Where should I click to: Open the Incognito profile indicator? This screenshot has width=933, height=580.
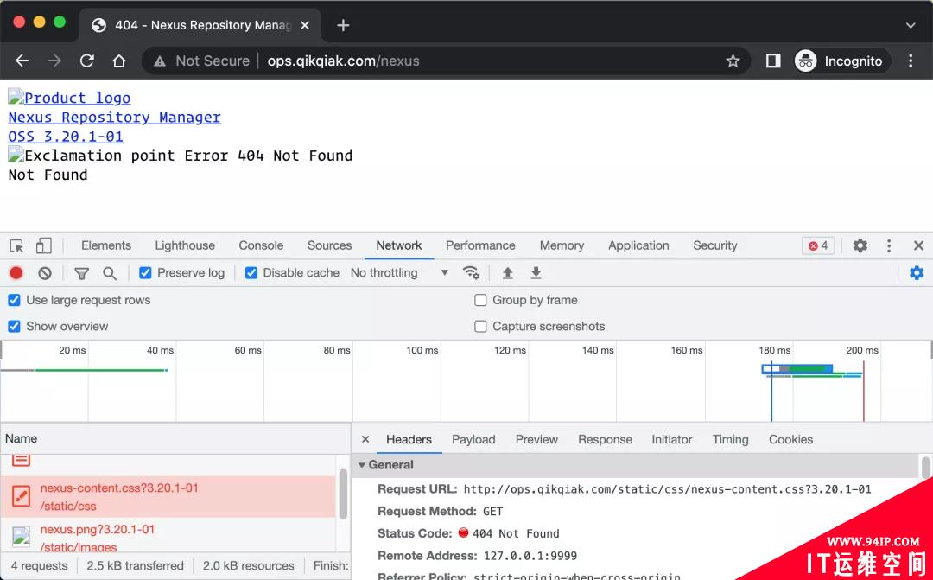842,61
